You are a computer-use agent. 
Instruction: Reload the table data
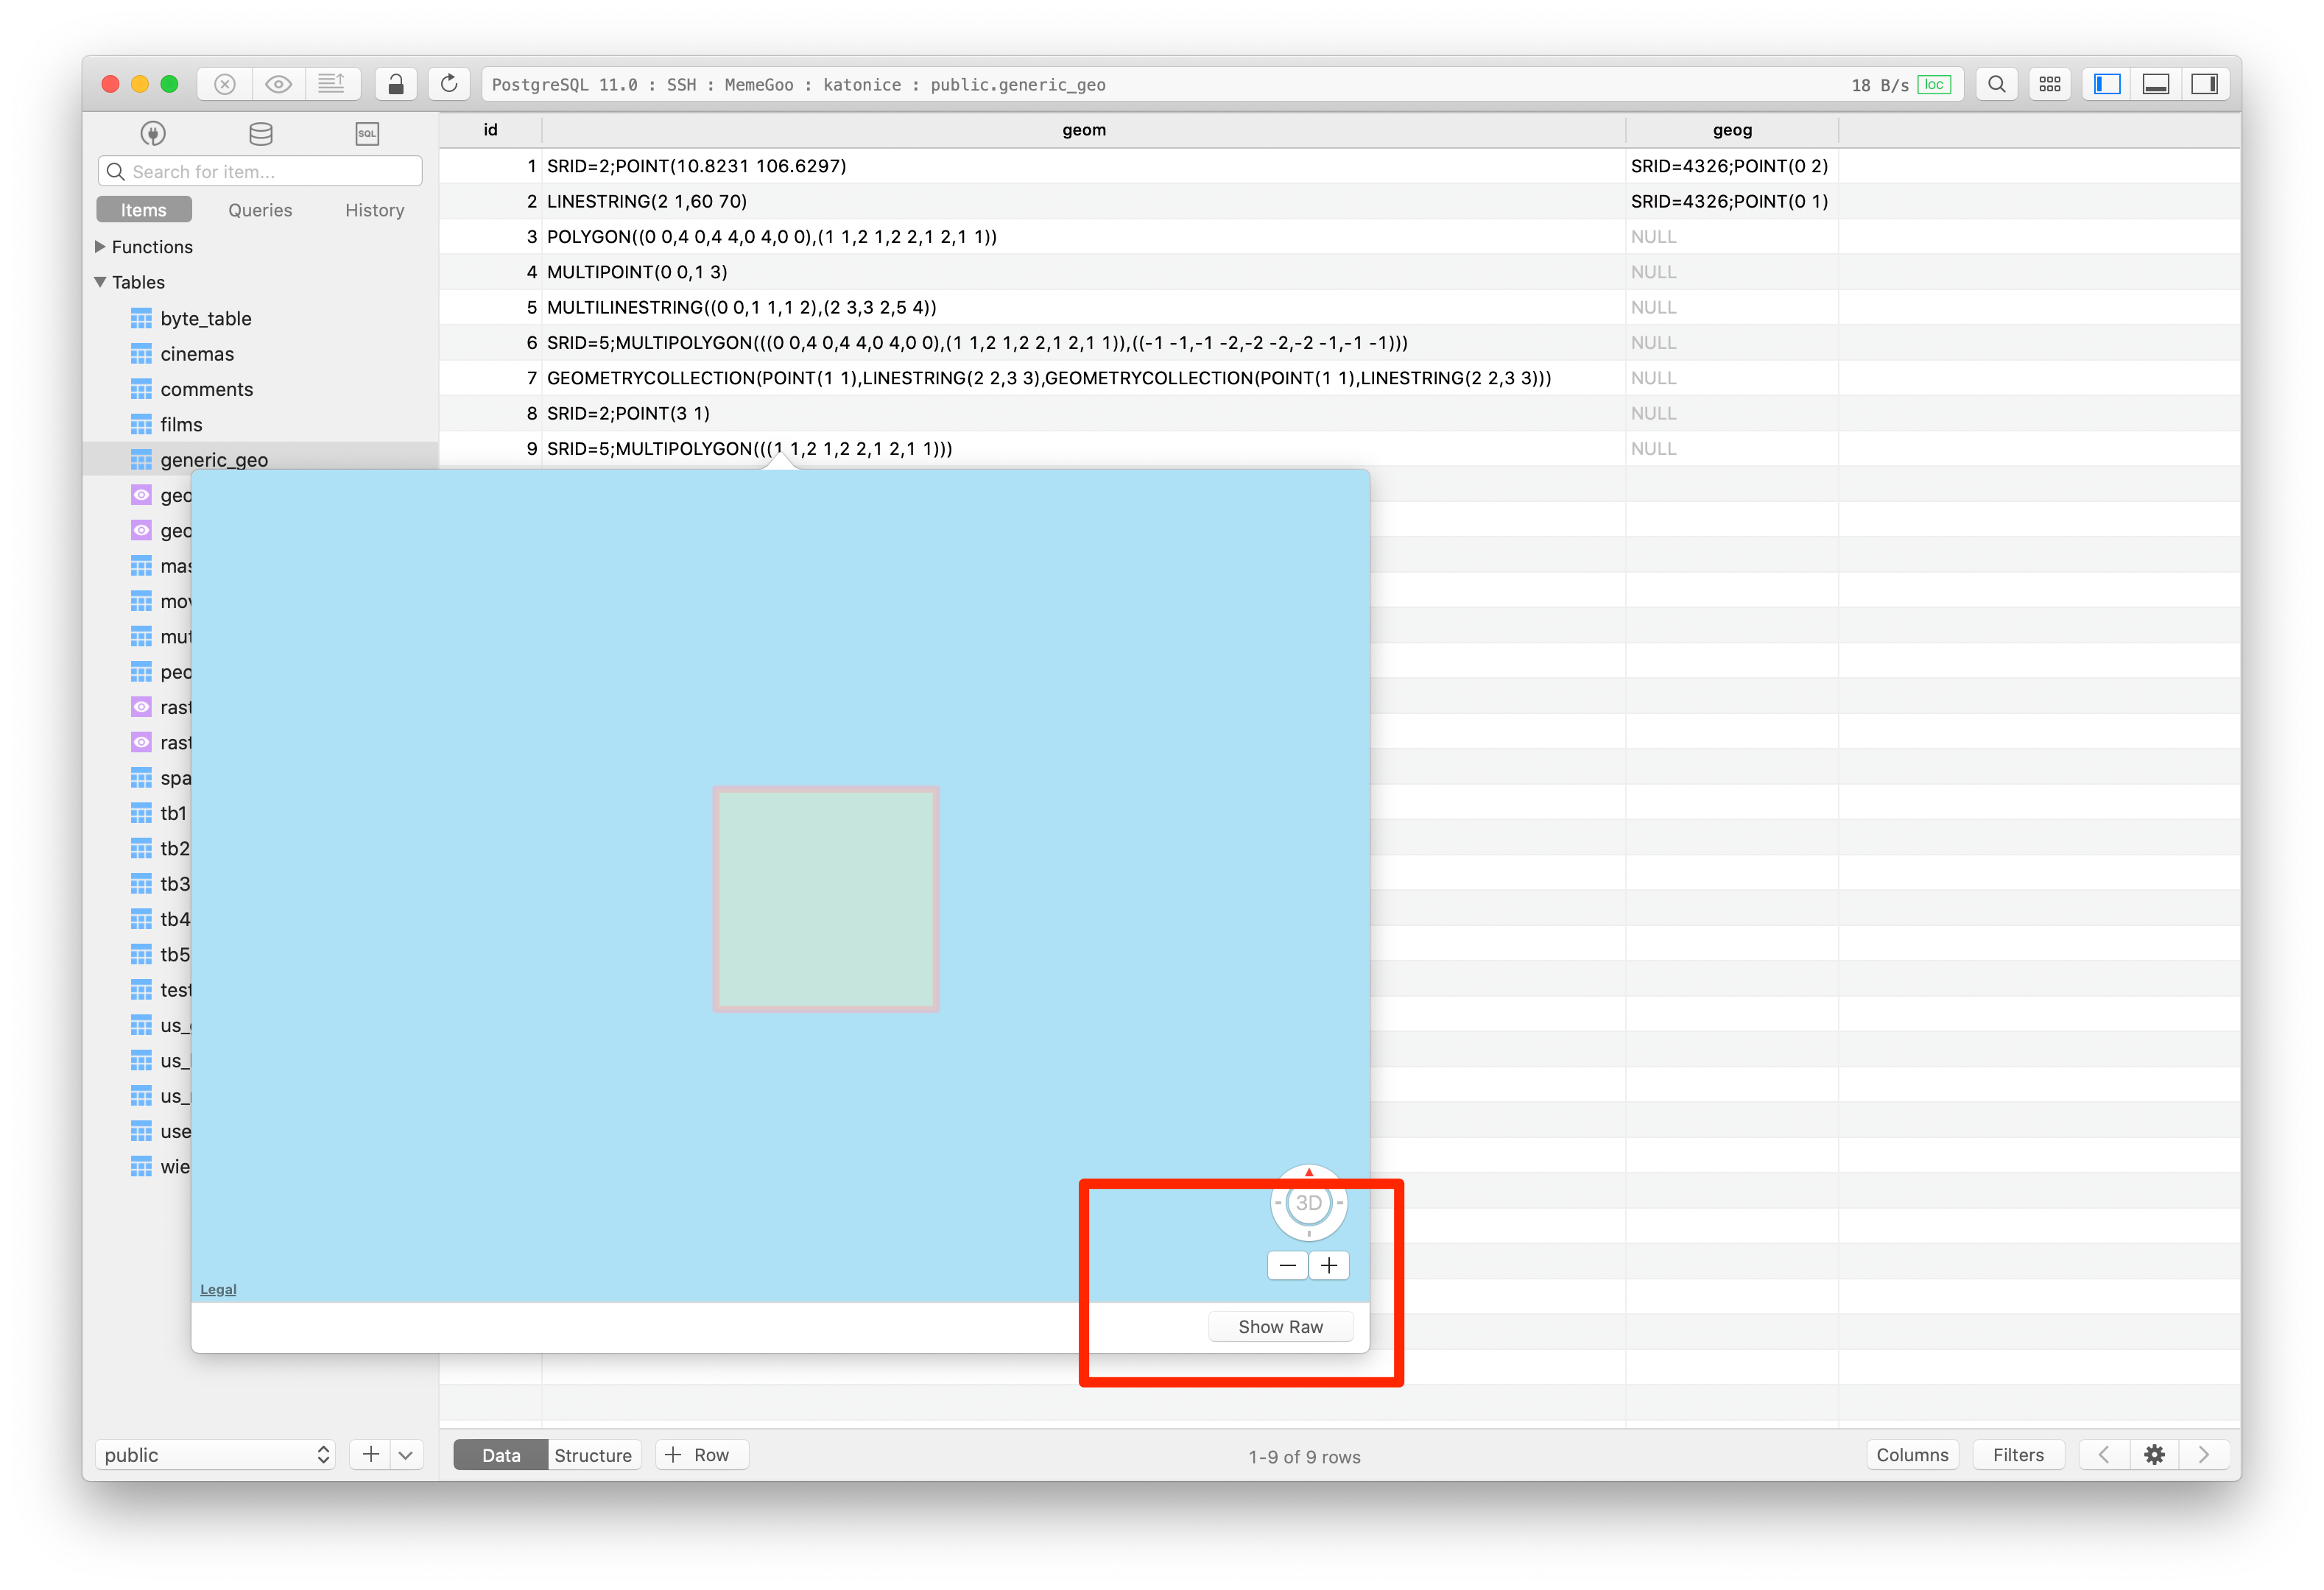coord(449,84)
